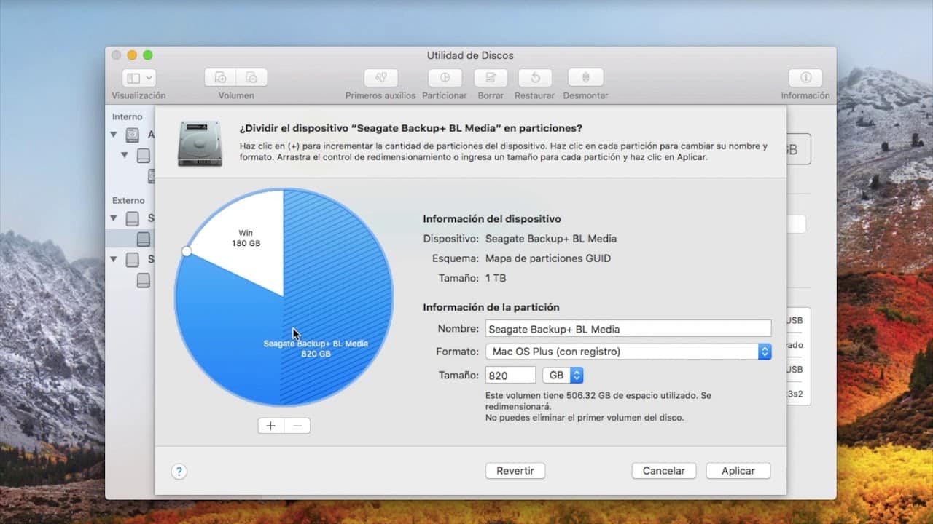Select the first internal disk icon in sidebar
933x524 pixels.
point(132,135)
